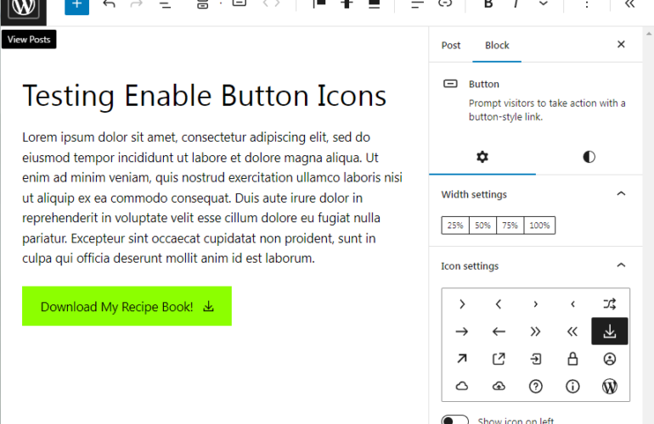Image resolution: width=654 pixels, height=424 pixels.
Task: Switch to the Post tab
Action: (451, 45)
